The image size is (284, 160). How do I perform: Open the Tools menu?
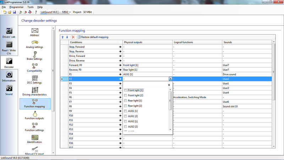pyautogui.click(x=31, y=7)
